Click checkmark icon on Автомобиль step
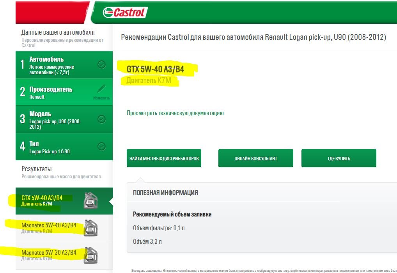The width and height of the screenshot is (397, 273). (x=101, y=65)
